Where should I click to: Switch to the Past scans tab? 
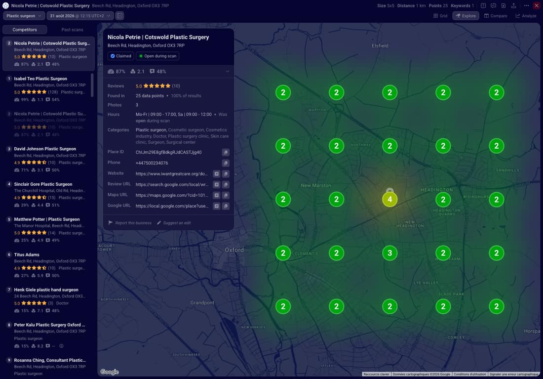tap(72, 30)
